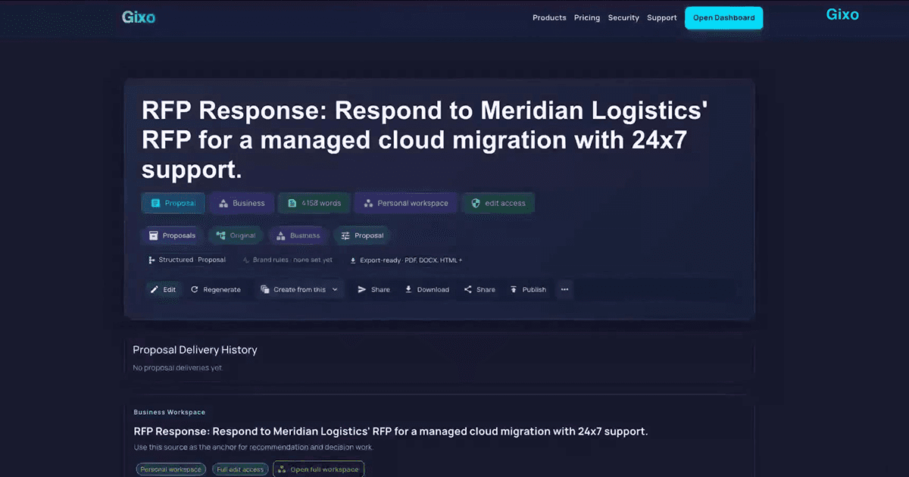Go to the Security nav item
The width and height of the screenshot is (909, 477).
click(623, 17)
